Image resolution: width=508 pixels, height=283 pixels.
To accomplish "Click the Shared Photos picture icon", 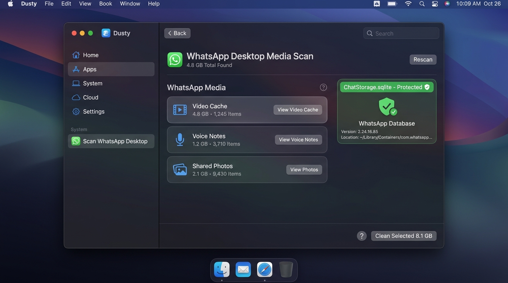I will click(x=180, y=170).
